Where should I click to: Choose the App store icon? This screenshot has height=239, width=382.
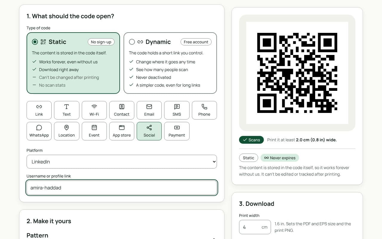[122, 128]
